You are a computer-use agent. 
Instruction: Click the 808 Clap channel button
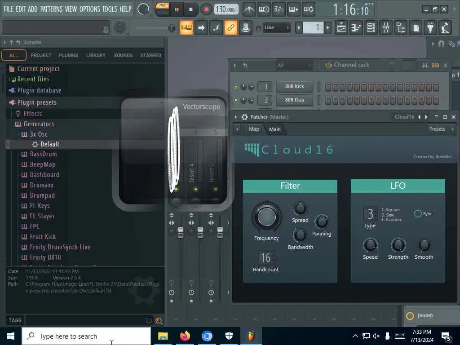tap(295, 100)
